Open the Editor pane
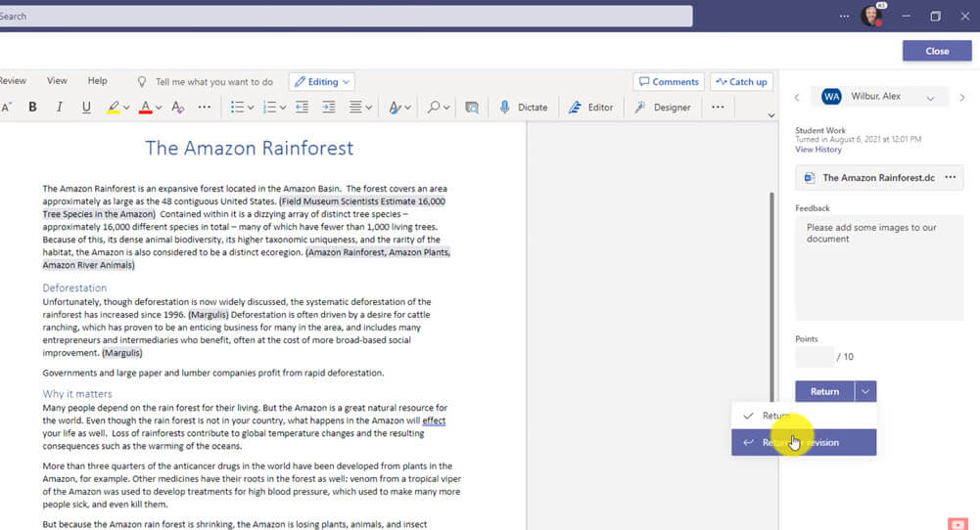Image resolution: width=980 pixels, height=530 pixels. pos(590,108)
